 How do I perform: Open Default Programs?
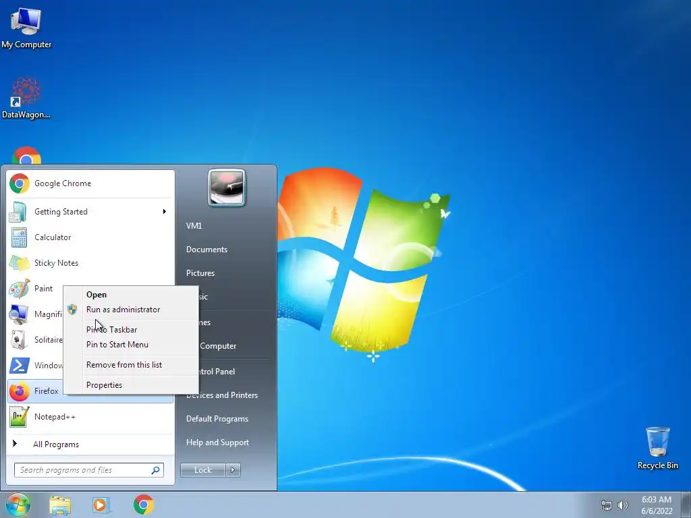(x=217, y=419)
